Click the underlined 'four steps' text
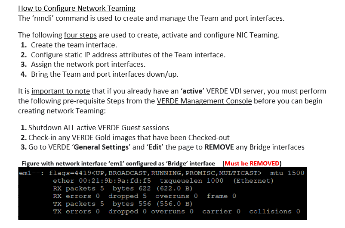This screenshot has width=345, height=228. 80,35
